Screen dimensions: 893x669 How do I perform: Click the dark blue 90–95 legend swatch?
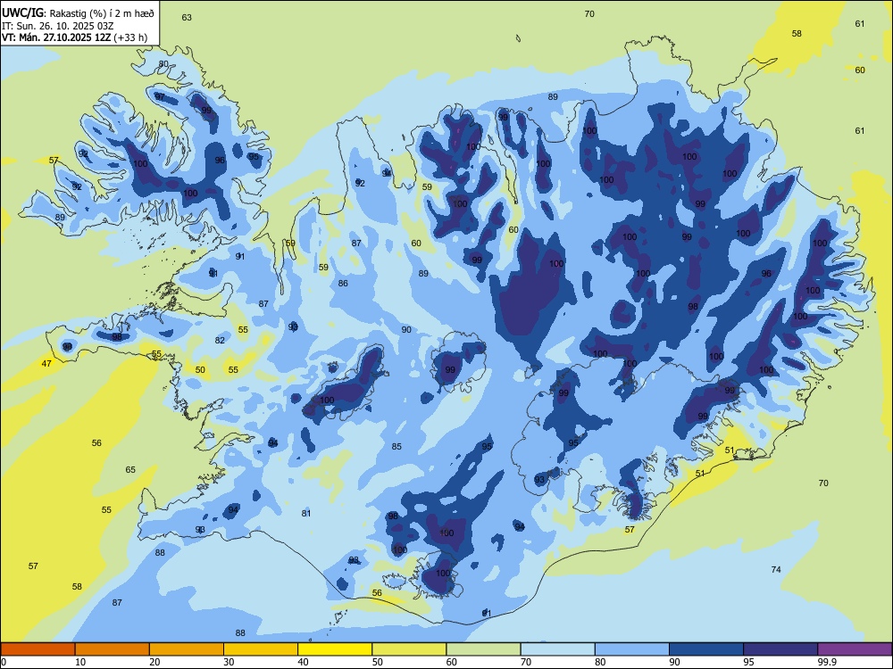point(706,649)
